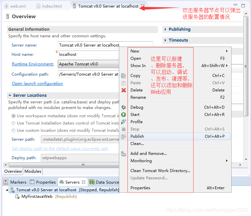The image size is (251, 216).
Task: Switch to the web.xml editor tab
Action: click(16, 6)
